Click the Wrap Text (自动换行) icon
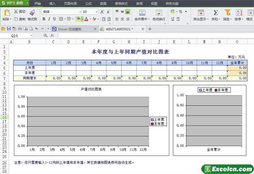This screenshot has width=254, height=174. [x=159, y=12]
